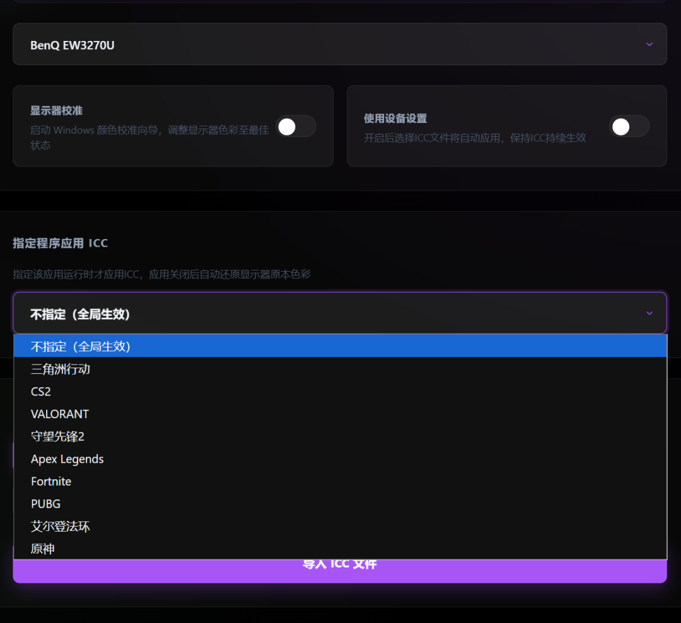
Task: Click the chevron on the 指定程序 combo box
Action: 649,313
